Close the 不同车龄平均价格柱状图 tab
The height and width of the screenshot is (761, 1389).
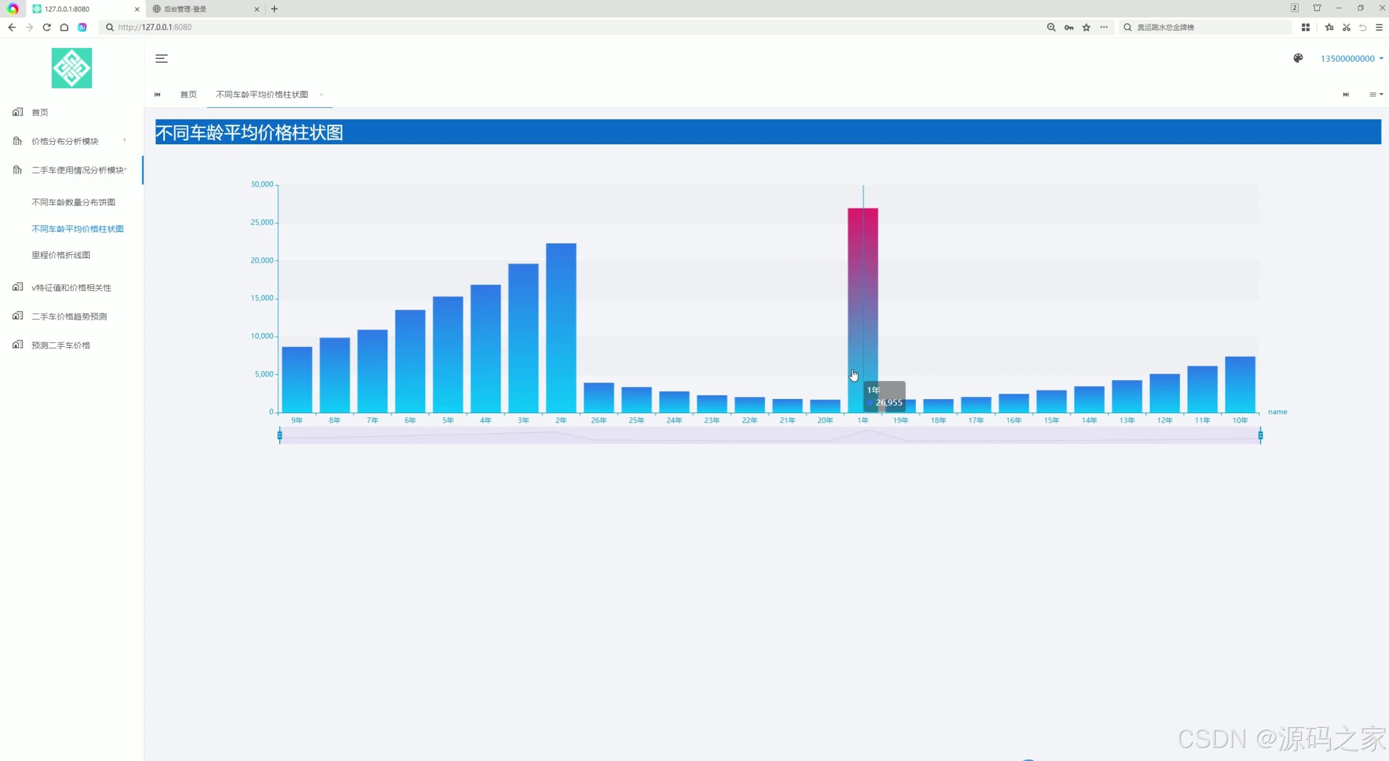pos(321,94)
